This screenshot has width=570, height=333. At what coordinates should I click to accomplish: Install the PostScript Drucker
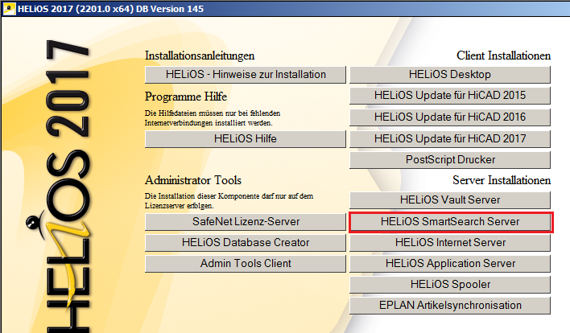coord(450,160)
